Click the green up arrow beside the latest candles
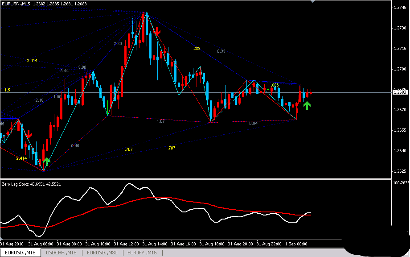This screenshot has height=257, width=410. tap(307, 105)
